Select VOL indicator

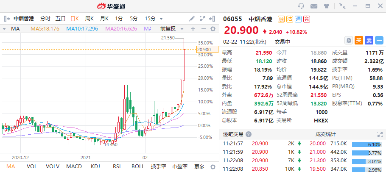point(32,166)
